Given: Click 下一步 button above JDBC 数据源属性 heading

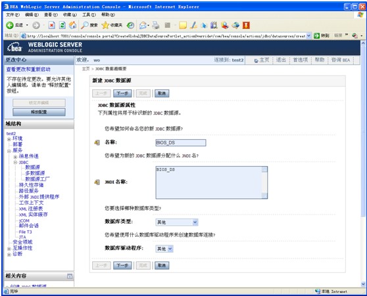Looking at the screenshot, I should tap(122, 93).
